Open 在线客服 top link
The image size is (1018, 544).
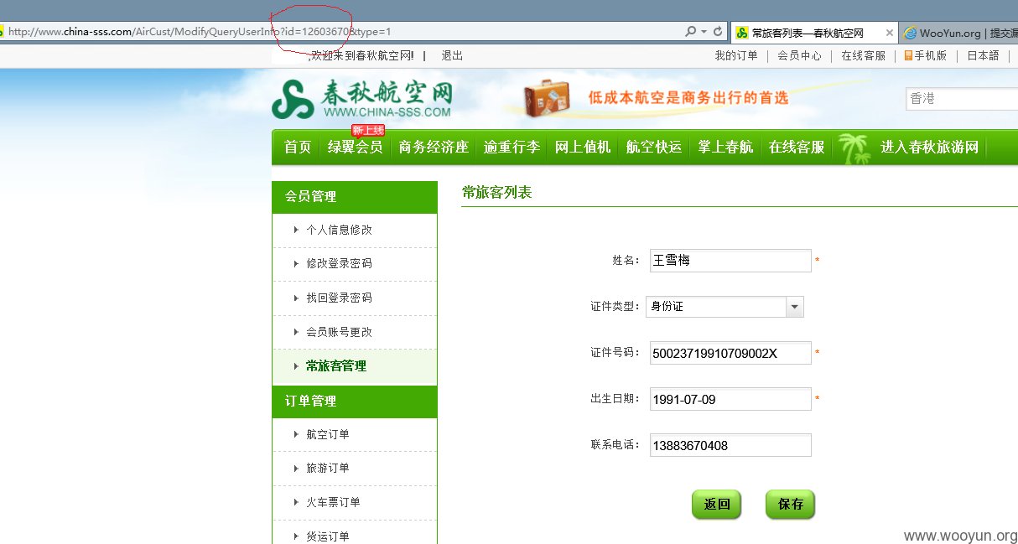(x=863, y=55)
